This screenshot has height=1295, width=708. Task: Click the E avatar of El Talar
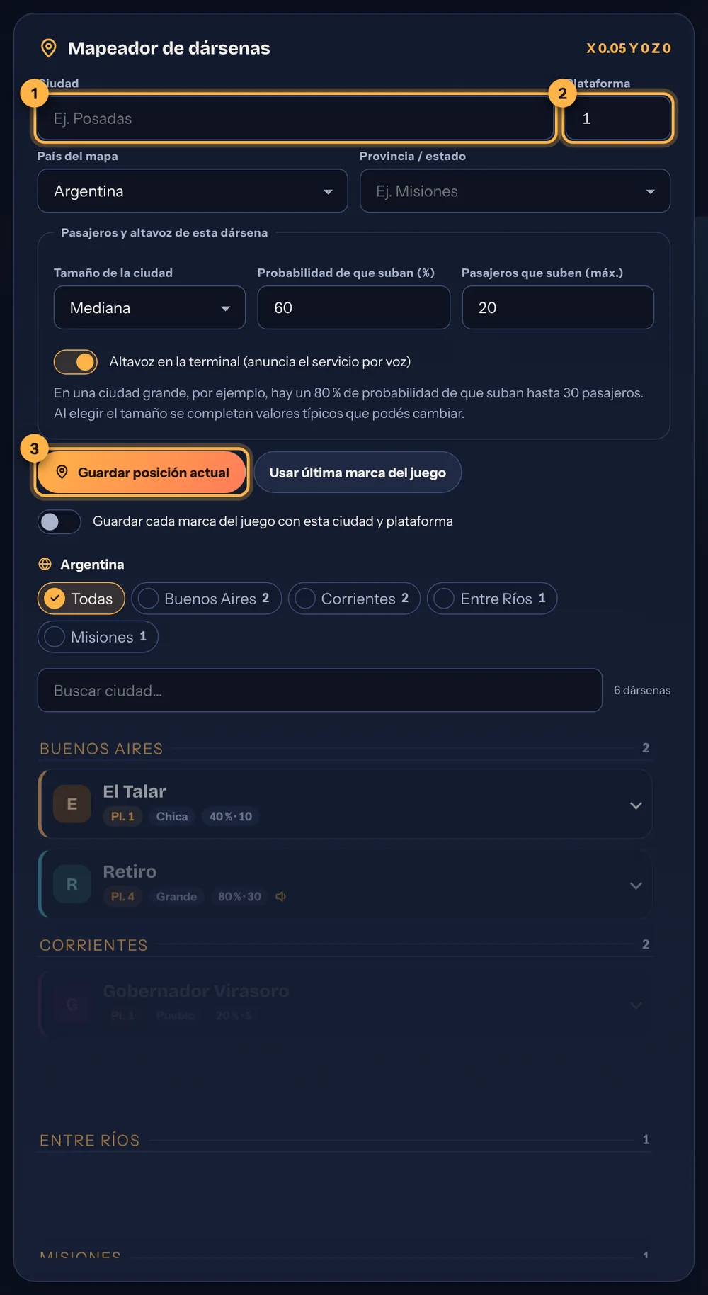coord(72,804)
